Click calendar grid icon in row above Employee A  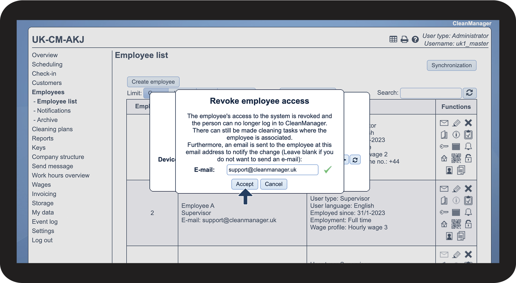[456, 146]
